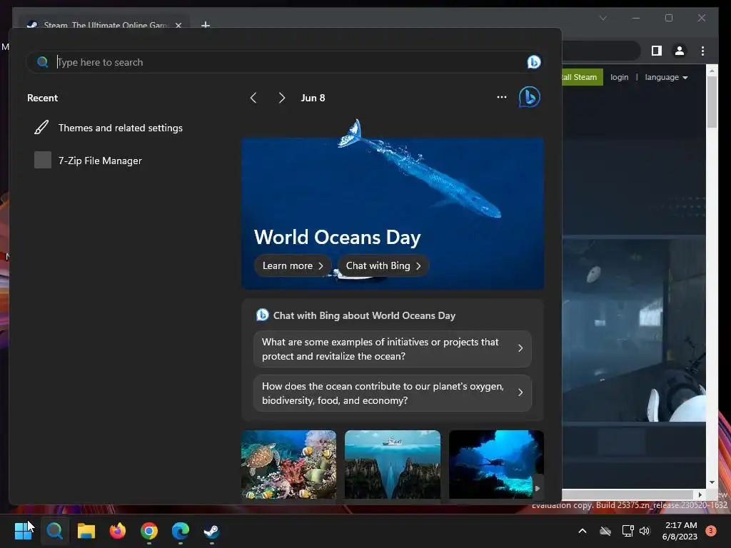This screenshot has height=548, width=731.
Task: Open the Windows Start menu
Action: click(23, 531)
